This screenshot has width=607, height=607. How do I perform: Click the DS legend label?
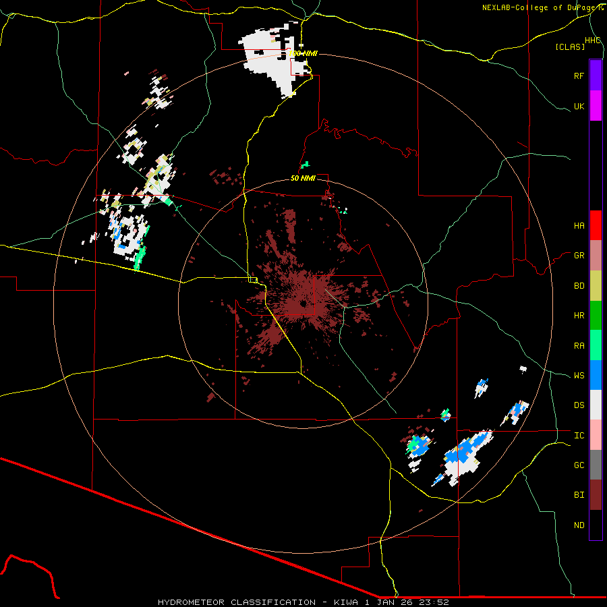[579, 405]
